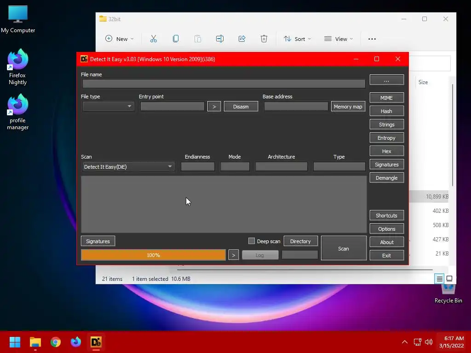Select the Recycle Bin desktop icon
471x353 pixels.
pyautogui.click(x=448, y=293)
